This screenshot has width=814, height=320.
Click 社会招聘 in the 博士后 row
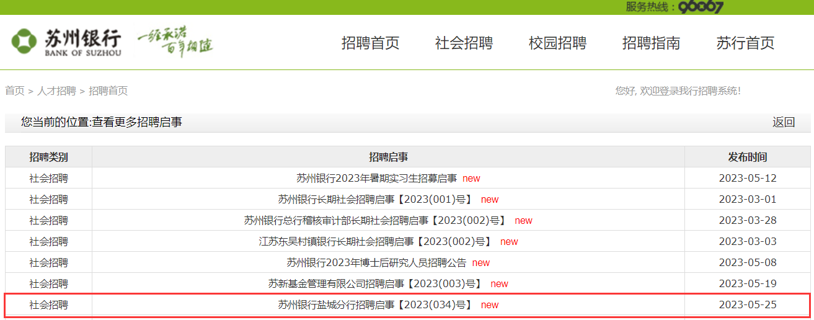tap(49, 262)
